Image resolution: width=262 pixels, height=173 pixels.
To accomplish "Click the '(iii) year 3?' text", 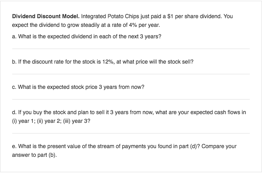I will [x=77, y=121].
